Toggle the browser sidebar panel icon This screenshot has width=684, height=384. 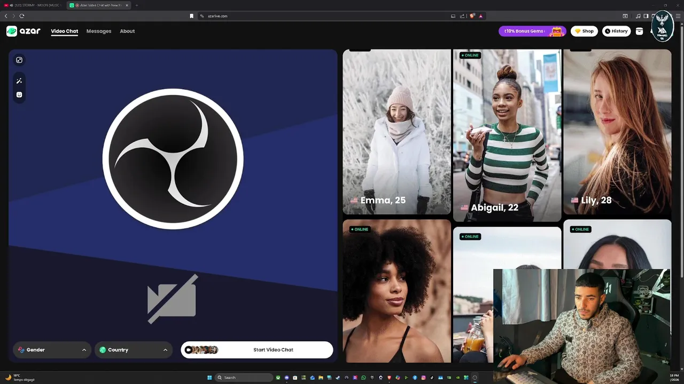point(646,16)
